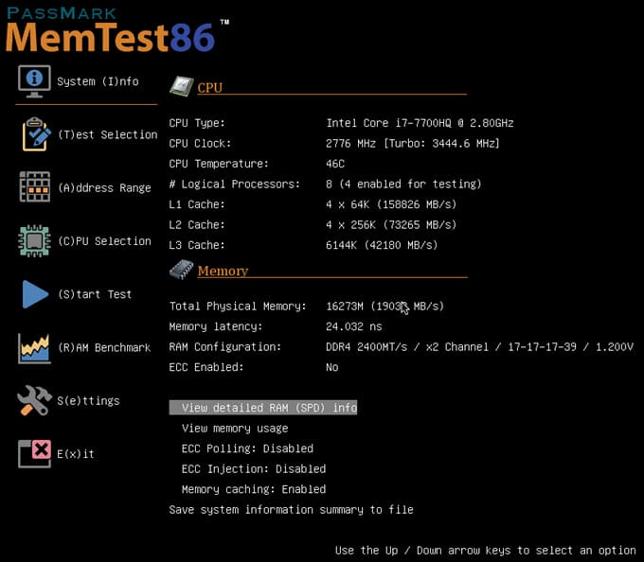The height and width of the screenshot is (562, 644).
Task: Click the # Logical Processors: label
Action: pyautogui.click(x=235, y=184)
